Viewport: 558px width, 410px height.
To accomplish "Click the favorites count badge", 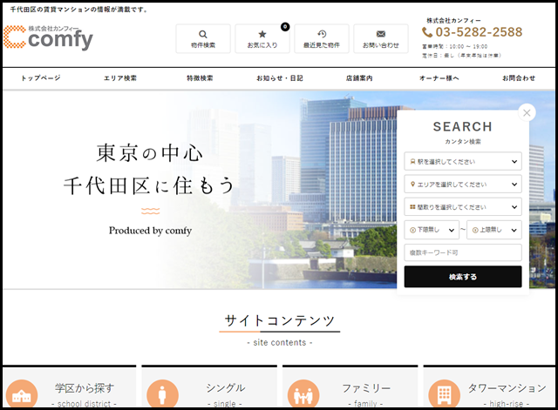I will pos(285,27).
